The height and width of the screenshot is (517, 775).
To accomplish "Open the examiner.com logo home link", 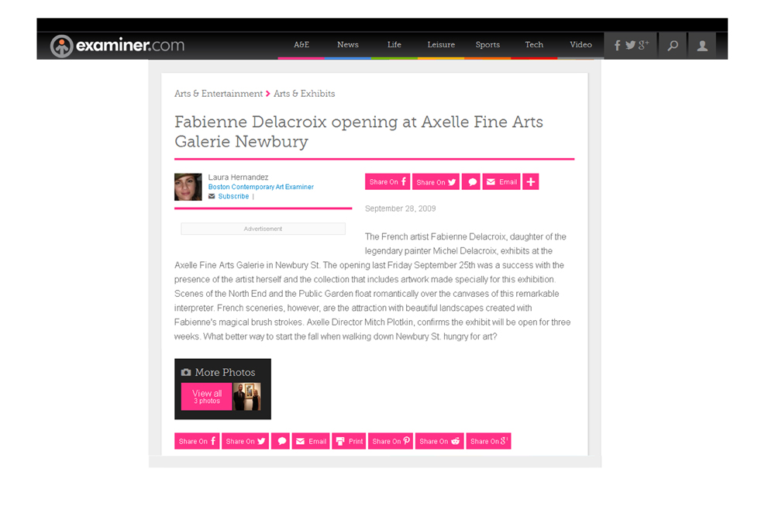I will tap(117, 46).
